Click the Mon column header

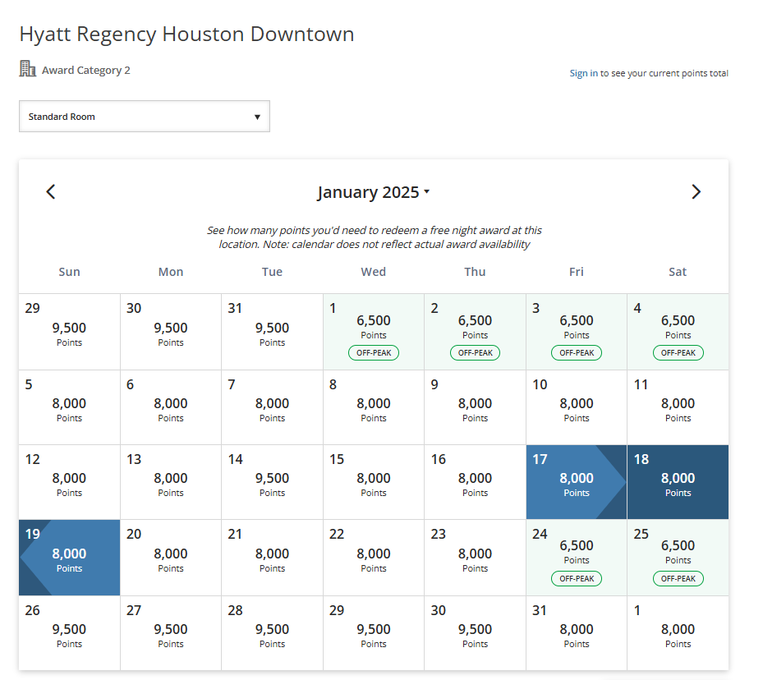[x=171, y=272]
